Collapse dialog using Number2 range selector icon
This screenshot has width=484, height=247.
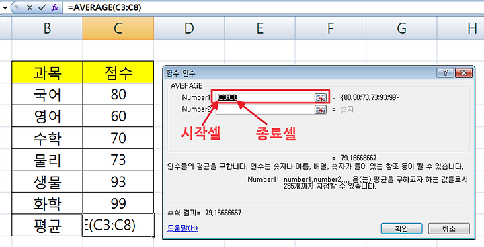(321, 109)
